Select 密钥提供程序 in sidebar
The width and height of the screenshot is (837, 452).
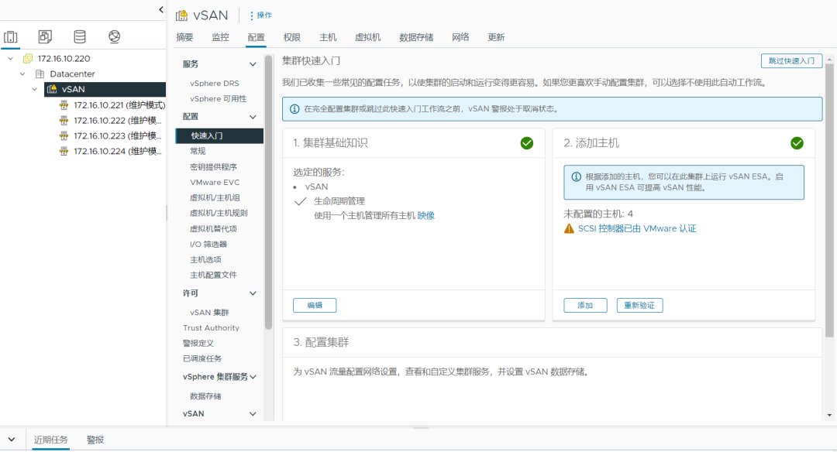214,167
